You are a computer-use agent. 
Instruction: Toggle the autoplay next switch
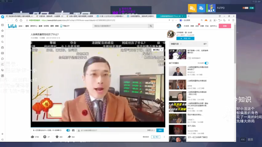point(206,63)
